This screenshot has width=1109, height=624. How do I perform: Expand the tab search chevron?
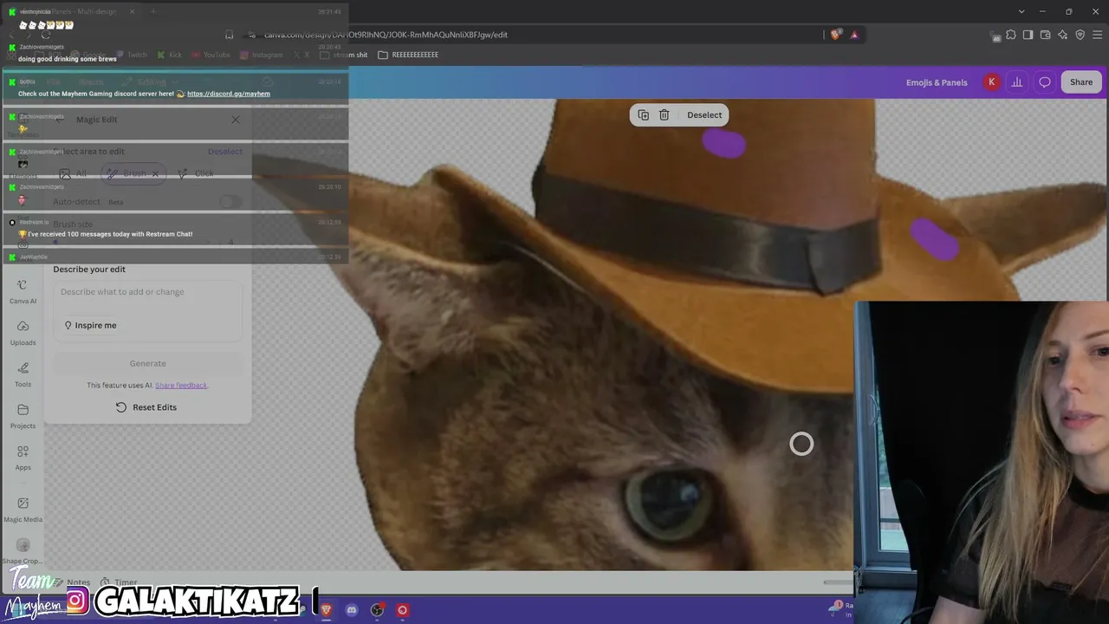[x=1023, y=11]
